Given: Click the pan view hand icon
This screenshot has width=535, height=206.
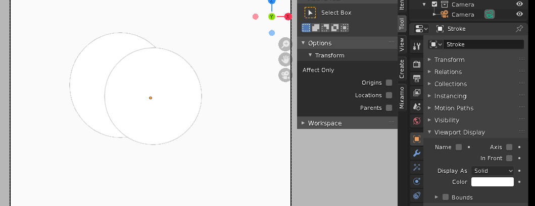Looking at the screenshot, I should click(285, 59).
